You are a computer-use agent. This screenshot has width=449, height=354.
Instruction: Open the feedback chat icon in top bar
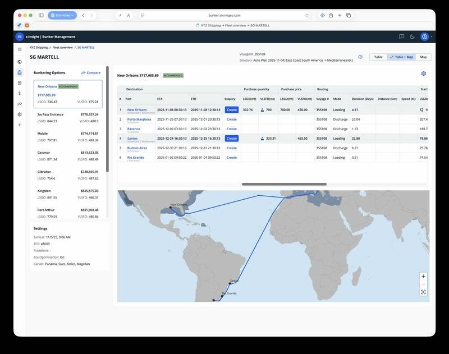pos(400,36)
